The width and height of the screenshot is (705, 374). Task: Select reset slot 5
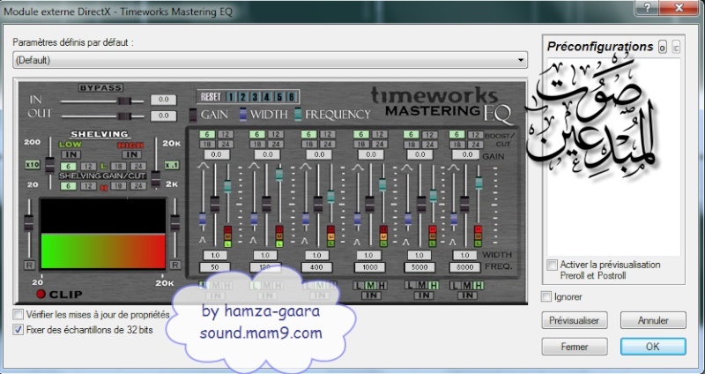point(279,97)
